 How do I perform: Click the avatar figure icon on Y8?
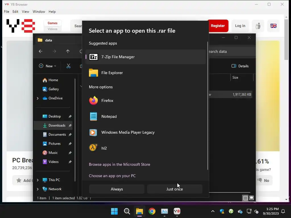pyautogui.click(x=258, y=26)
